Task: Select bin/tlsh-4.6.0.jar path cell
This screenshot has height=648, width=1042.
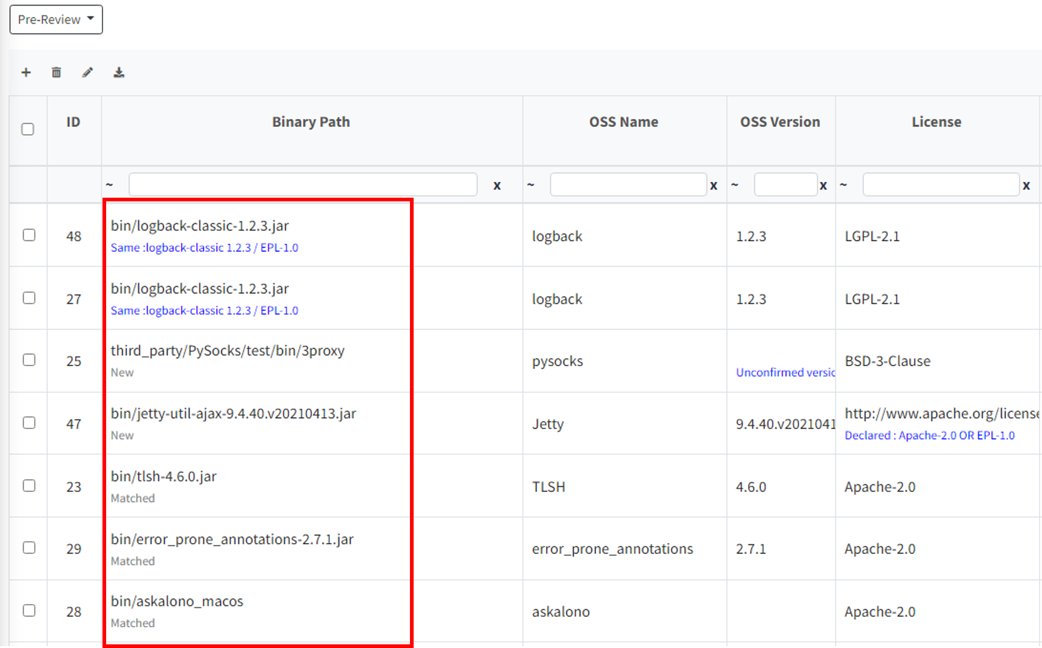Action: [163, 477]
